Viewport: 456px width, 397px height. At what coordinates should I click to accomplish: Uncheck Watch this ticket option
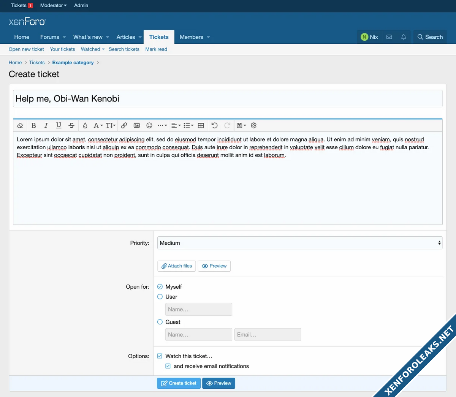point(160,356)
